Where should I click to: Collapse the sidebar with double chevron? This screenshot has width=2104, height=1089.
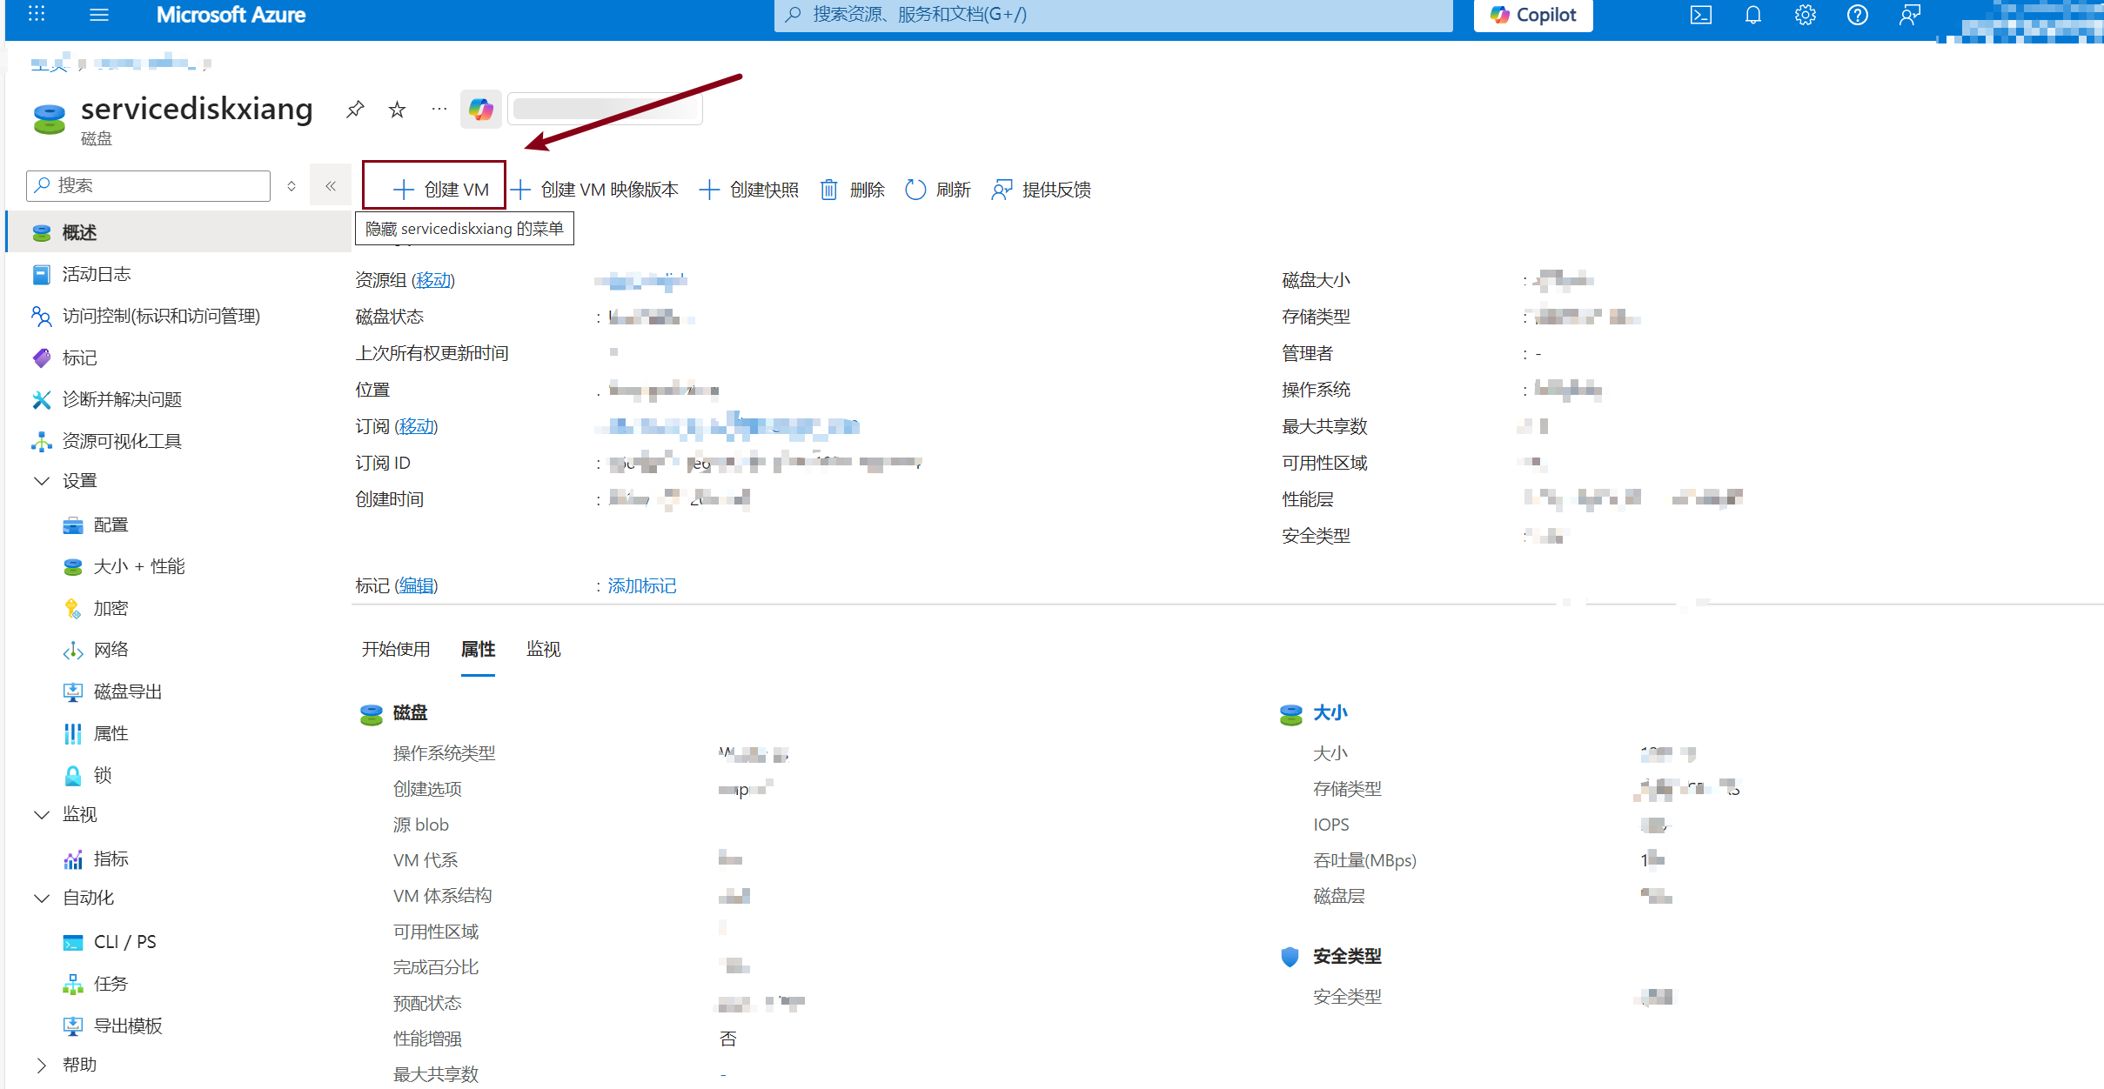(331, 185)
